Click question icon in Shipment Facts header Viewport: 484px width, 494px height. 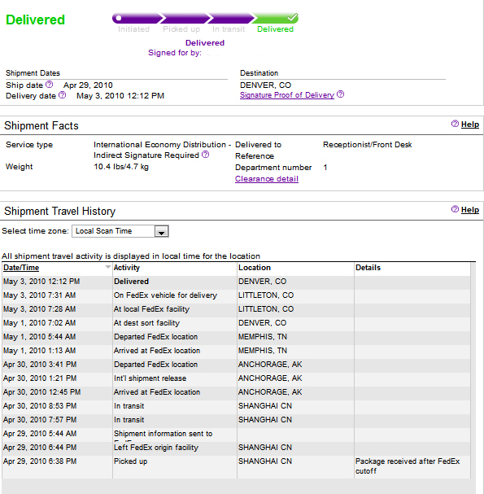click(455, 124)
